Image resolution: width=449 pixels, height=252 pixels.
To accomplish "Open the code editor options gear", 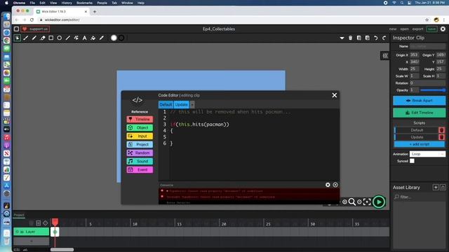I will click(328, 185).
